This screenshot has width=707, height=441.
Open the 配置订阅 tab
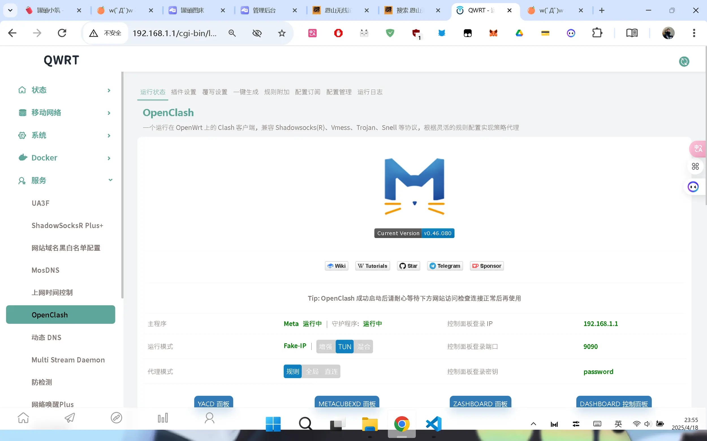click(308, 92)
